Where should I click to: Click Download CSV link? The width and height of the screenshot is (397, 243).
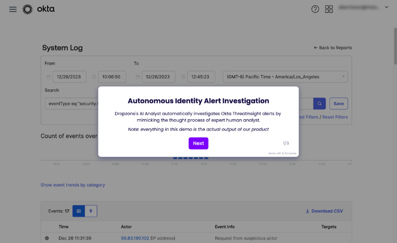pyautogui.click(x=324, y=211)
